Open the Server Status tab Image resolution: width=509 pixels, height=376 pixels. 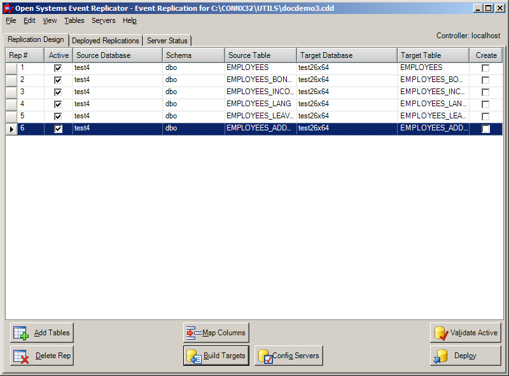click(x=166, y=40)
